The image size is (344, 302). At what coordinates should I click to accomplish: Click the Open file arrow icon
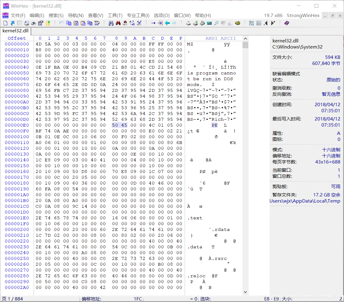click(13, 23)
